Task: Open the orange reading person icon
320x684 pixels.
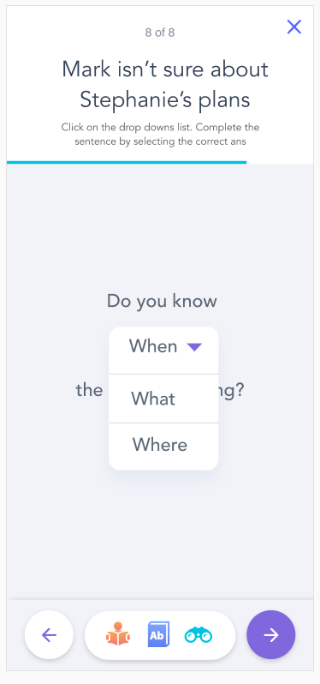Action: (117, 634)
